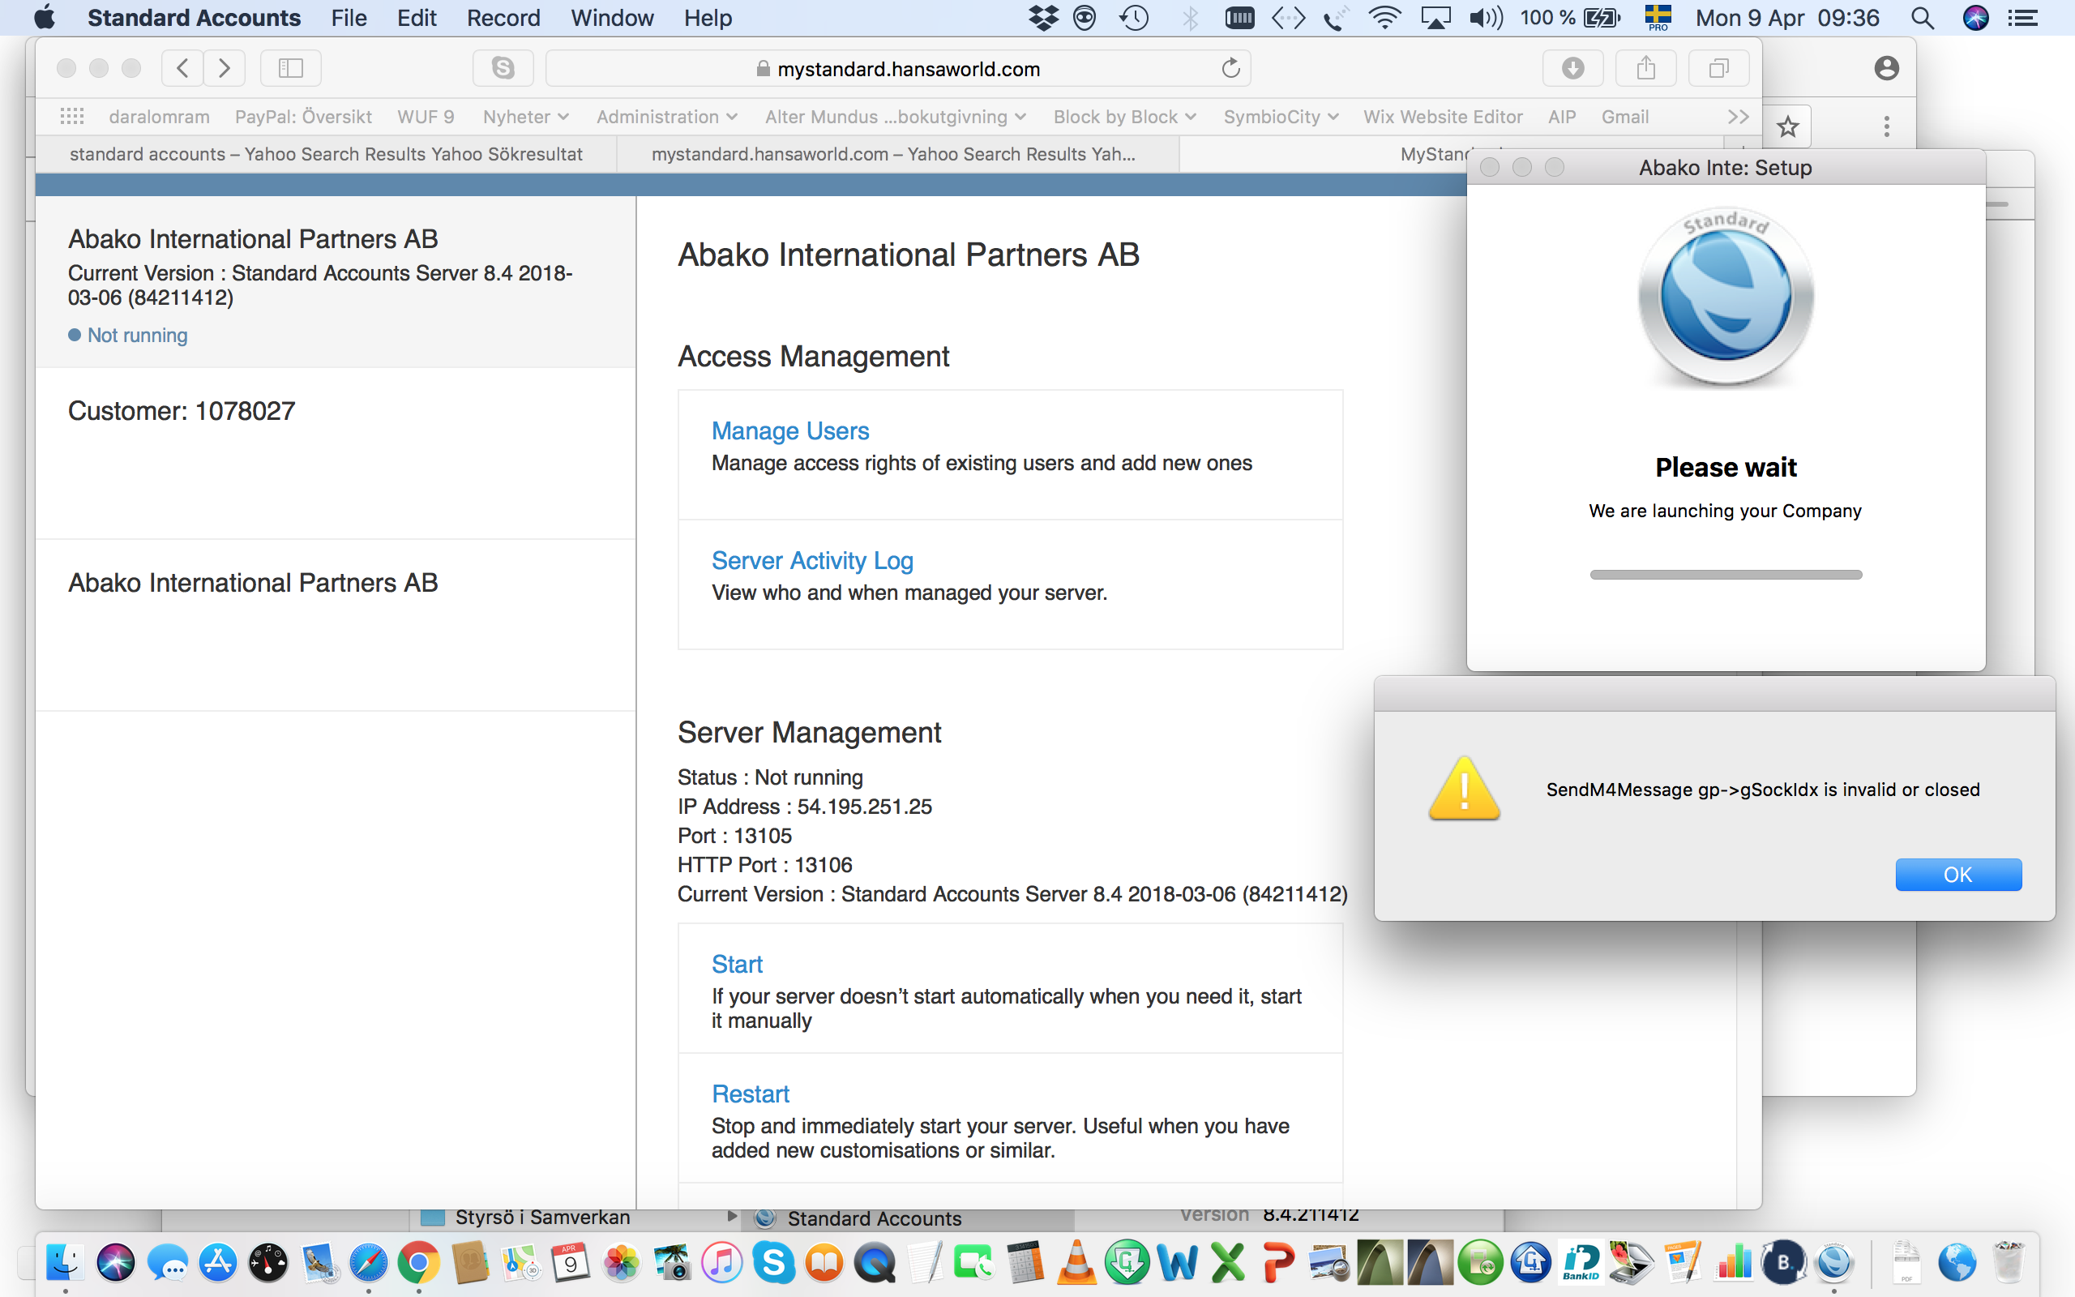Open BankID from the Dock
Viewport: 2075px width, 1297px height.
1582,1263
